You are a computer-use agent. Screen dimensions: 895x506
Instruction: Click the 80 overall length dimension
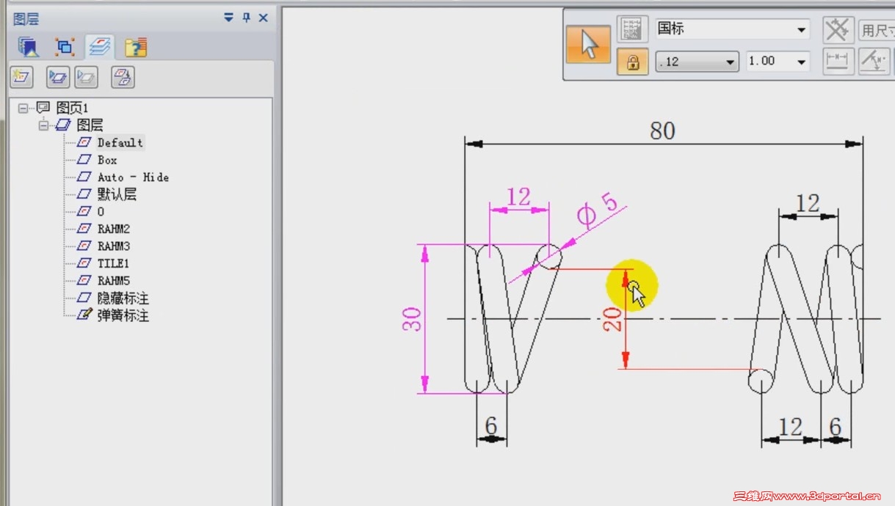pyautogui.click(x=662, y=131)
